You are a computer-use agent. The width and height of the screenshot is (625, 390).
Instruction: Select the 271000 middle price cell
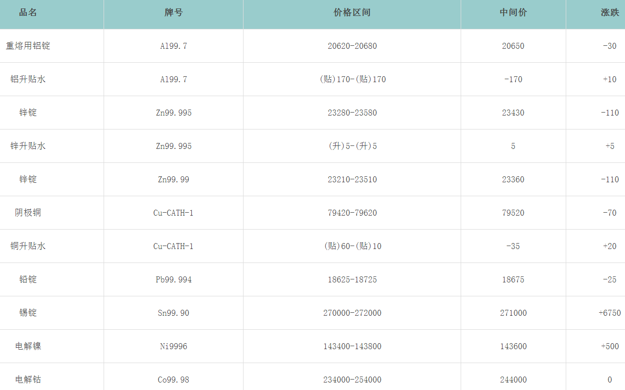513,313
